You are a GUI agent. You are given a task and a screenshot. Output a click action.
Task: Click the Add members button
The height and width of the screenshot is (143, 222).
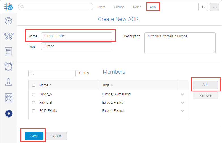[205, 85]
